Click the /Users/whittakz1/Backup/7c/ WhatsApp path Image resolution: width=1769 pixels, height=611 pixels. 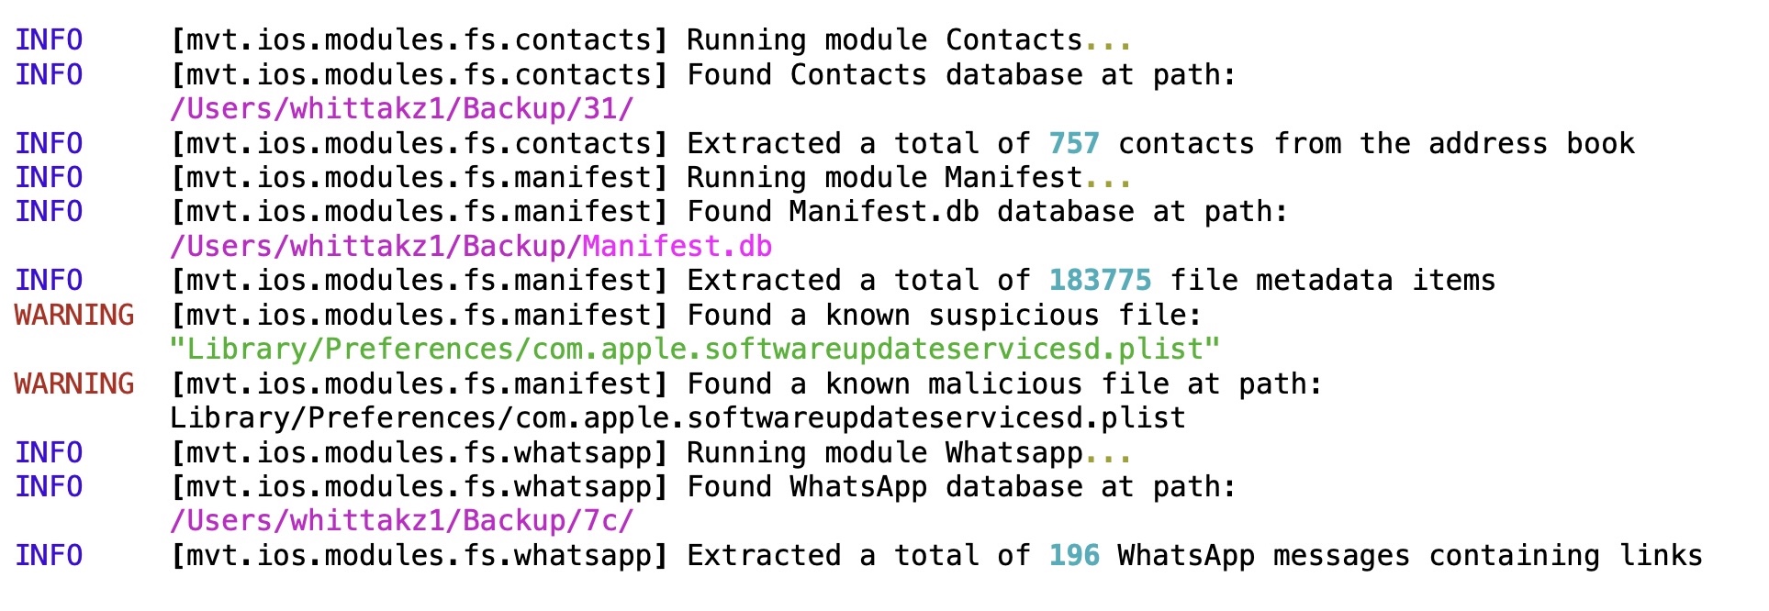coord(401,521)
